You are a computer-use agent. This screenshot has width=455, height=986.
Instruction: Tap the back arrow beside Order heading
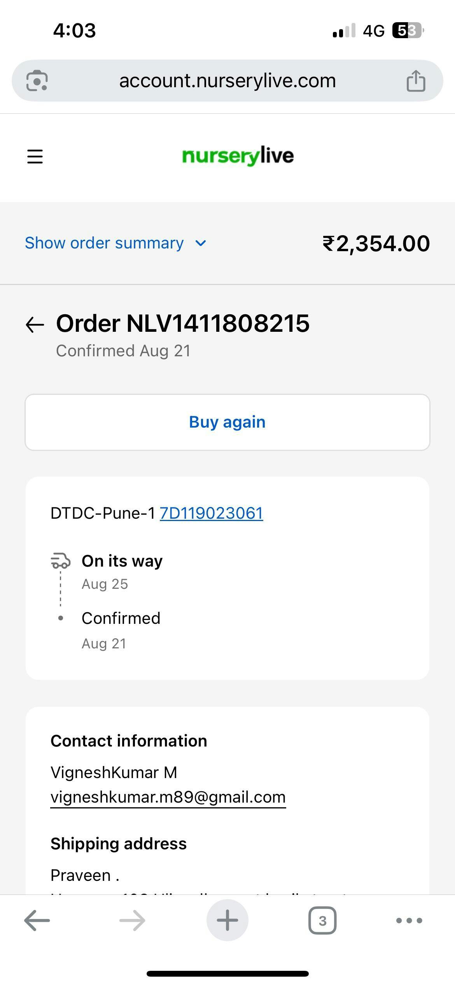[x=35, y=324]
